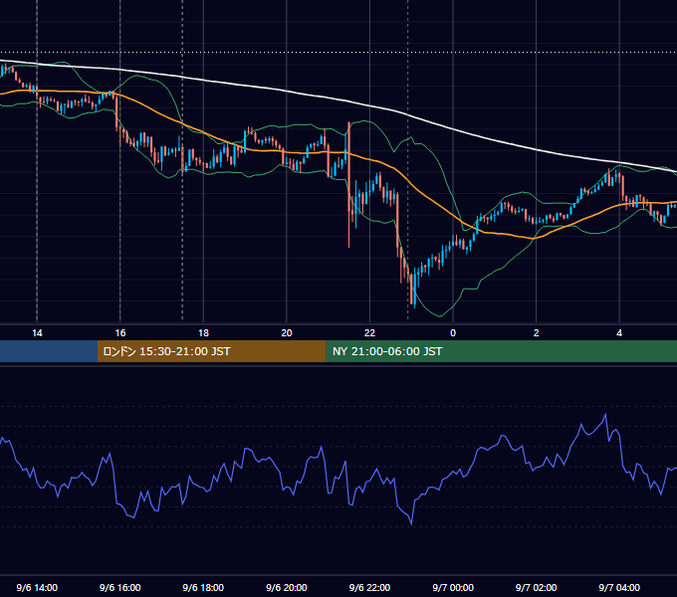
Task: Click the 9/6 20:00 date label
Action: [x=287, y=587]
